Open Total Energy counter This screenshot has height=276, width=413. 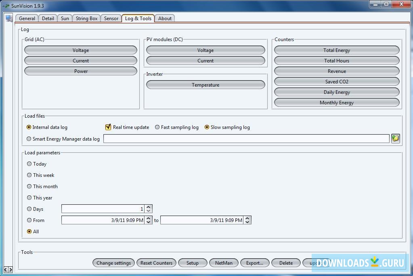337,50
